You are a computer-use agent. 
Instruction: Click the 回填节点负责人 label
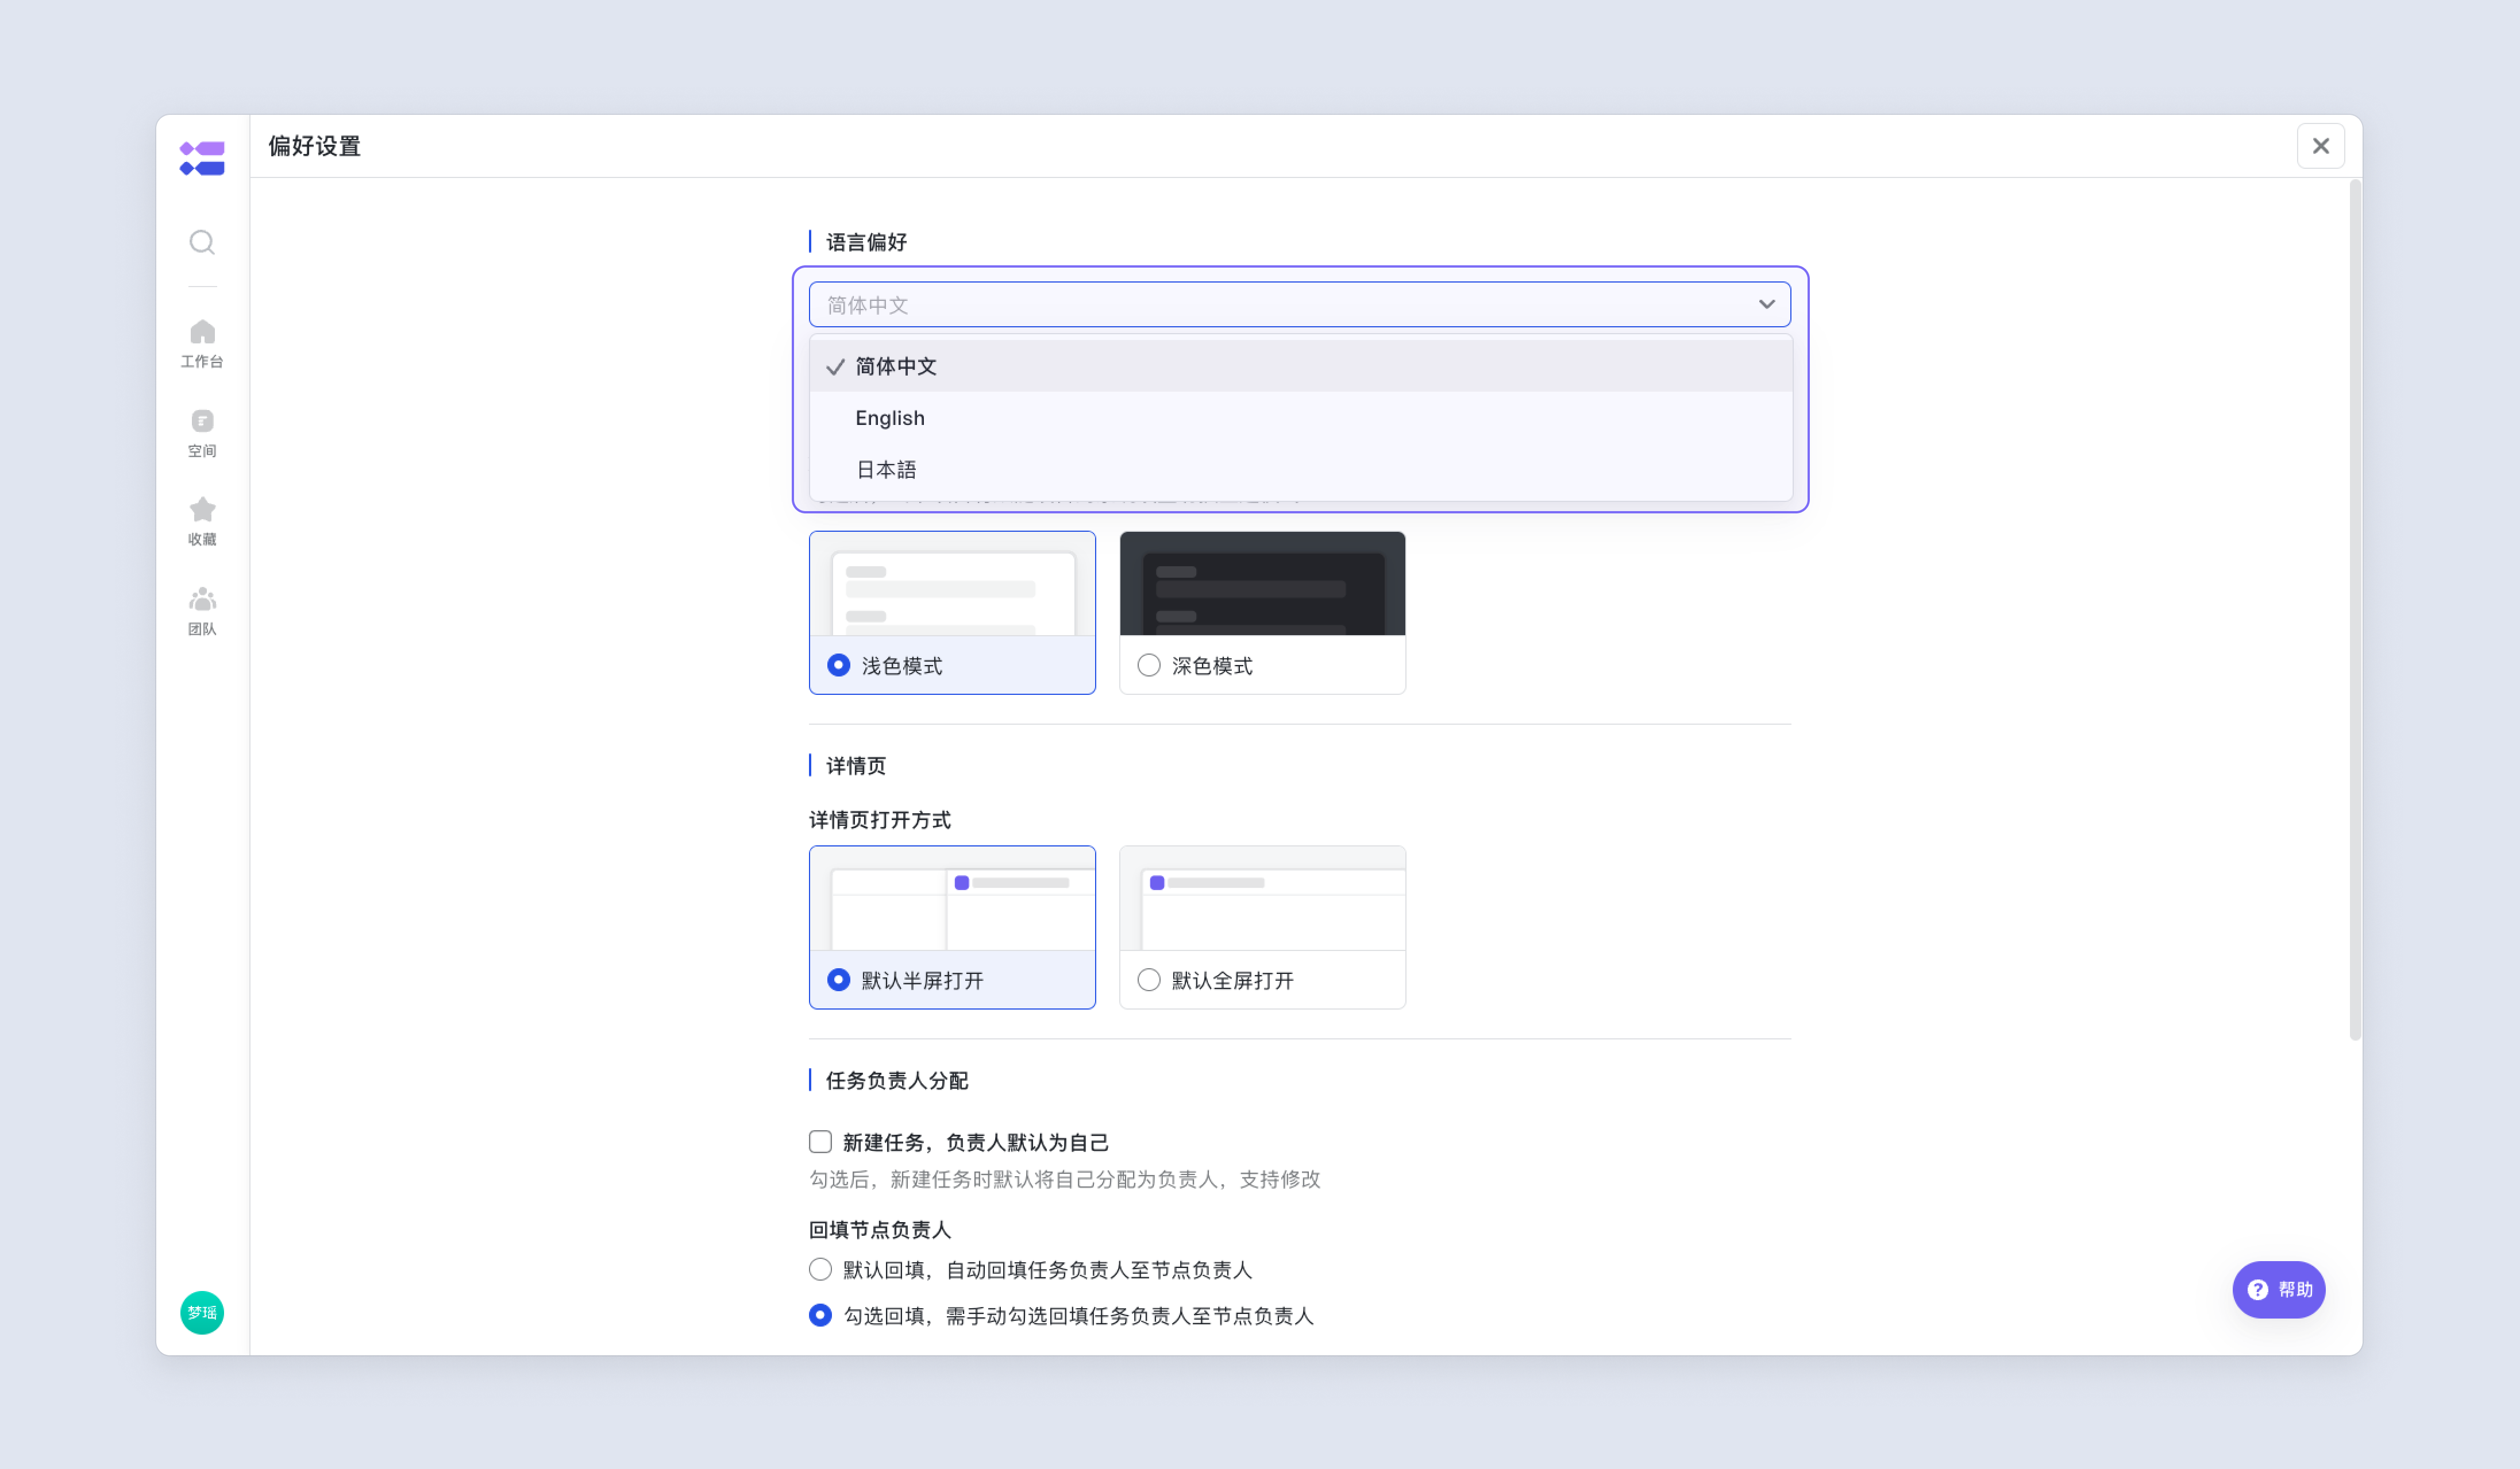(880, 1230)
